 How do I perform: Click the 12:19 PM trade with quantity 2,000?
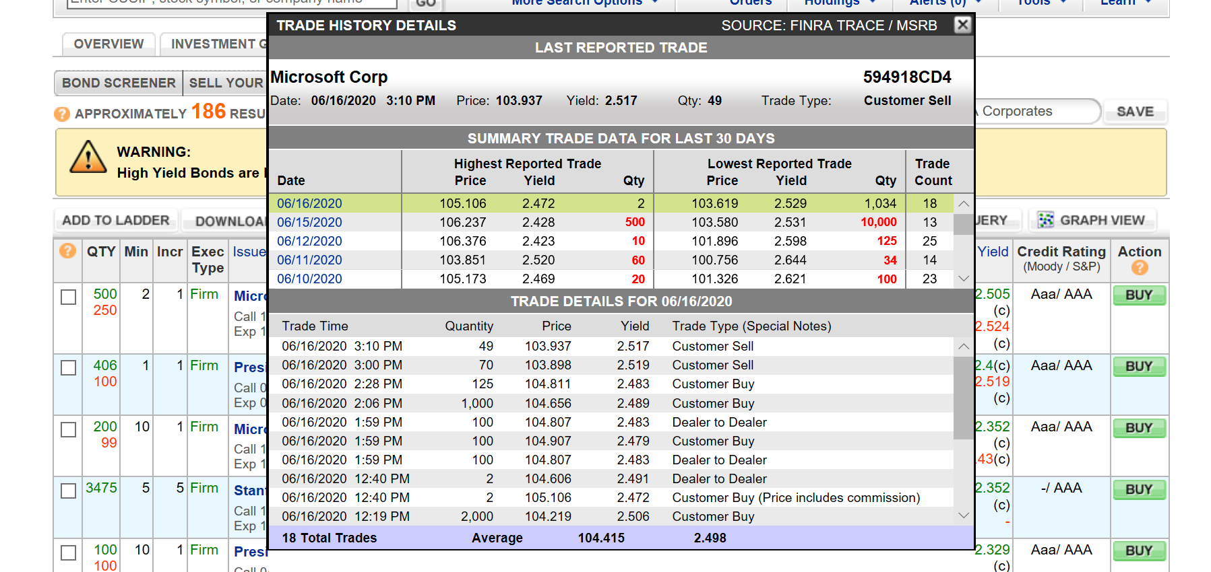click(611, 516)
